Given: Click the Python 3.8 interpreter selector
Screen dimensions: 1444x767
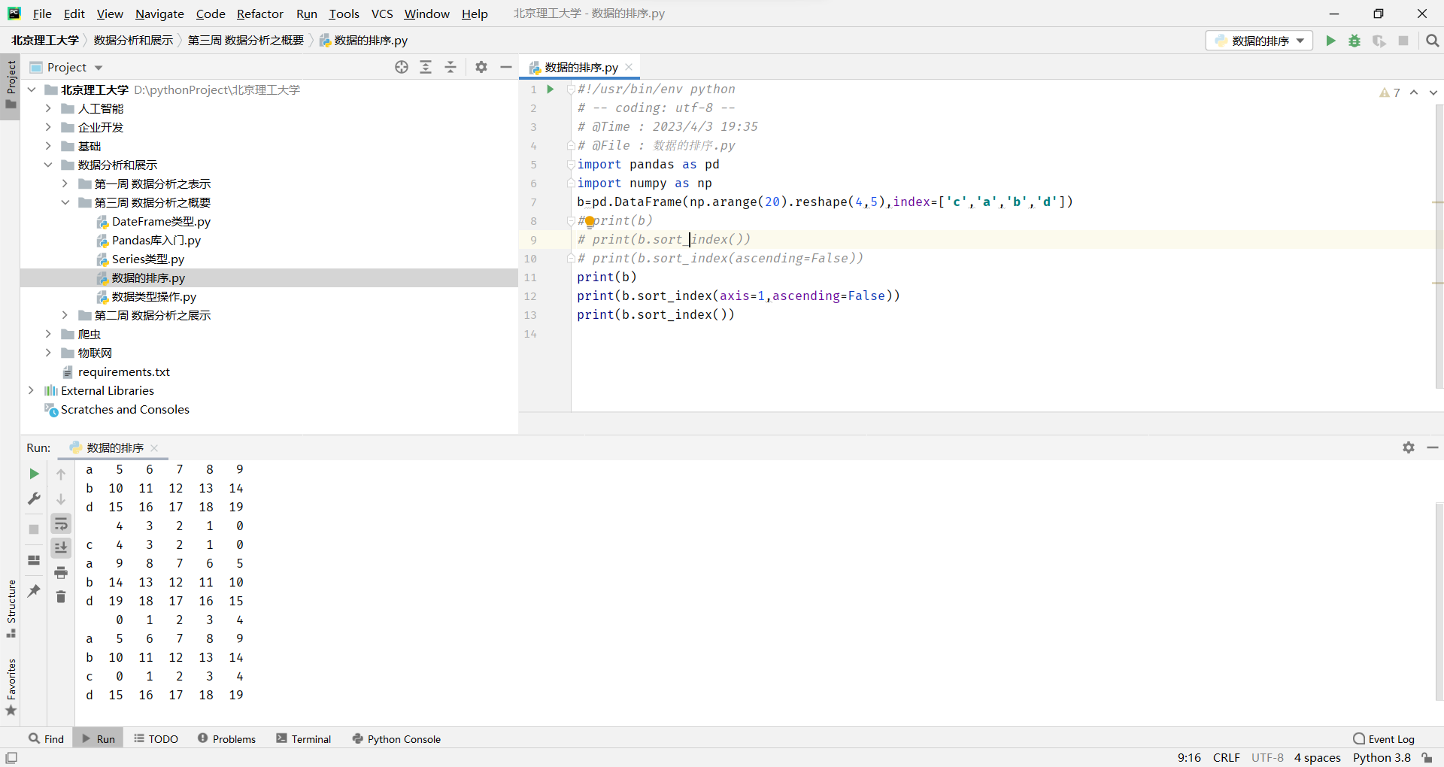Looking at the screenshot, I should [1382, 758].
